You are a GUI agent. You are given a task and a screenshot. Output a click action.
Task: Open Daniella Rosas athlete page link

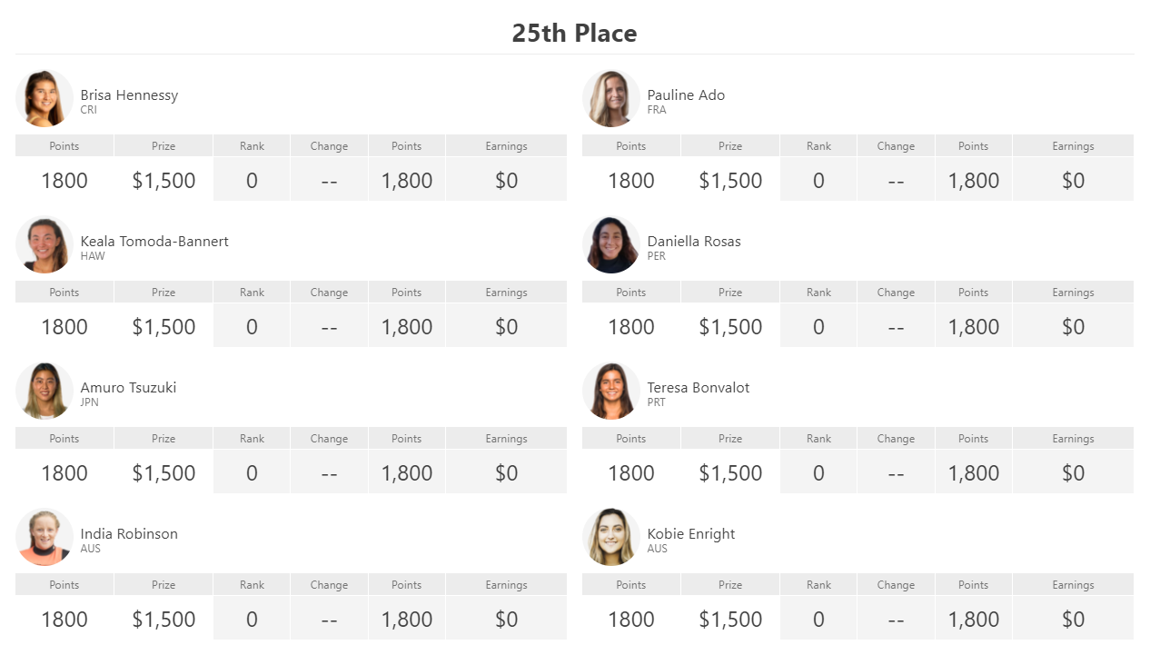694,242
